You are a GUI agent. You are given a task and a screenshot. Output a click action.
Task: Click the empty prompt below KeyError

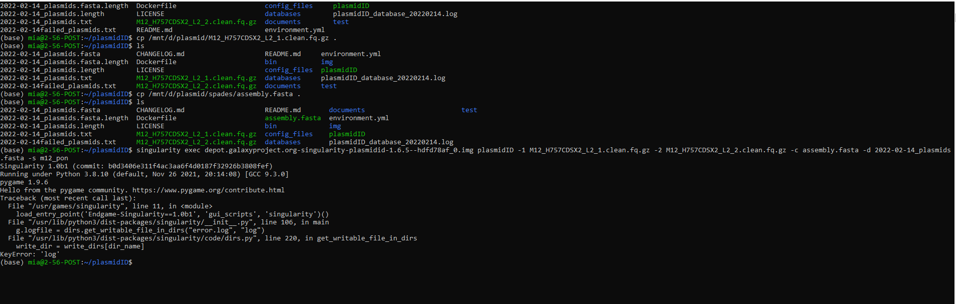(x=66, y=262)
